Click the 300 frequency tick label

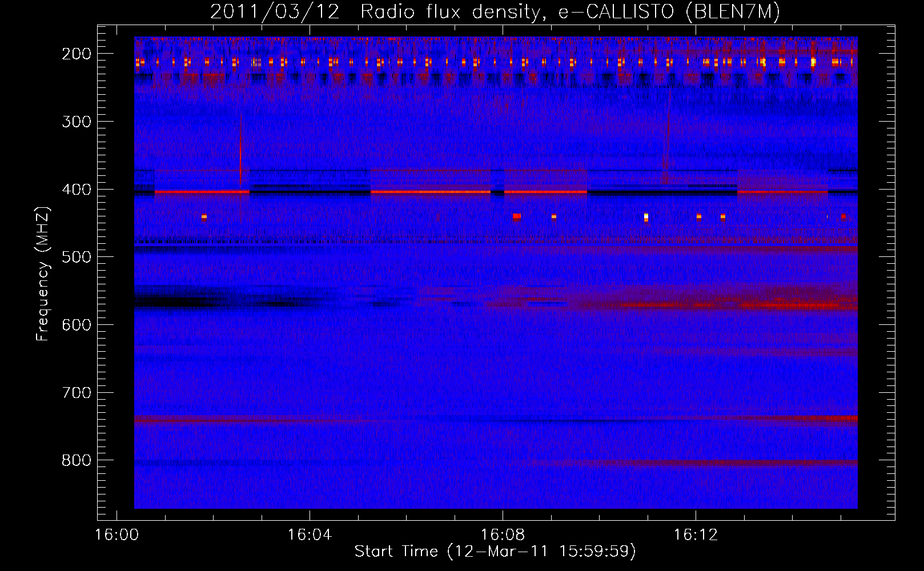coord(77,122)
